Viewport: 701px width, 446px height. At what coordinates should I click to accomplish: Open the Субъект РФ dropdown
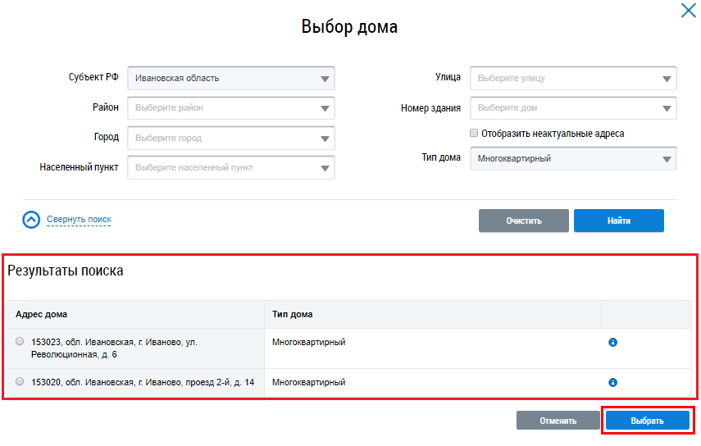point(231,79)
